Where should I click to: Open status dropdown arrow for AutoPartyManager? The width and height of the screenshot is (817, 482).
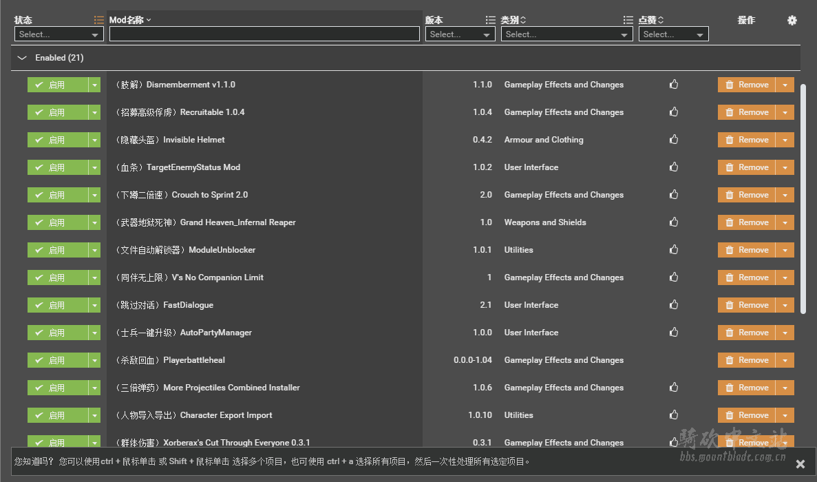coord(94,333)
